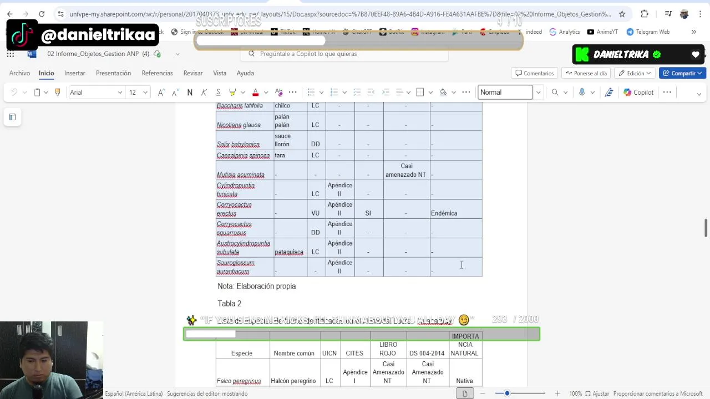Expand the ribbon display options chevron
The image size is (710, 399).
pos(699,93)
